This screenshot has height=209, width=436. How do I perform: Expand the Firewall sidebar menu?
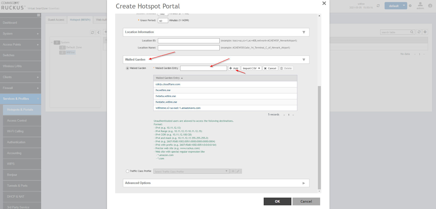pos(20,88)
